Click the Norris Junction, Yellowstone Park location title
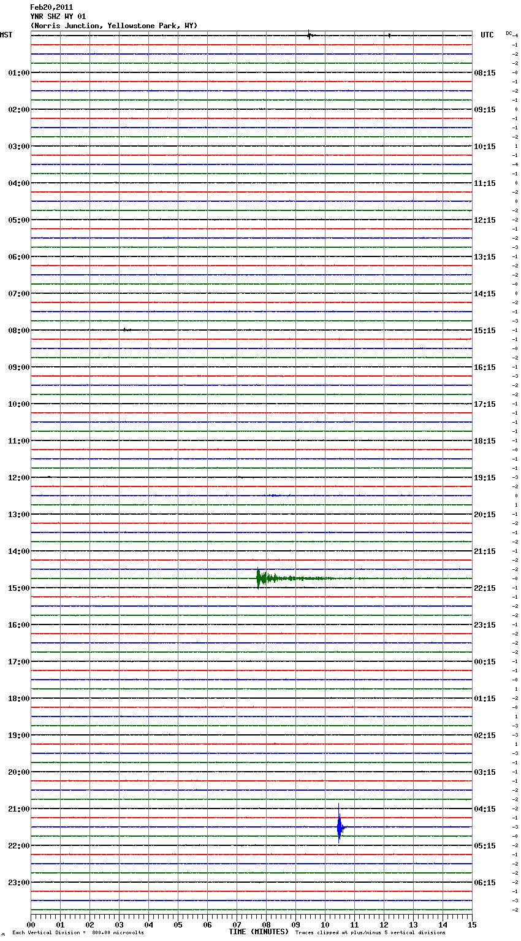521x941 pixels. coord(114,26)
